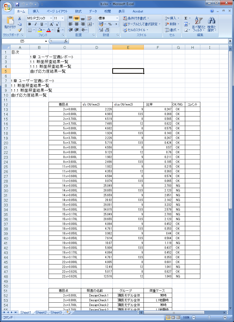The height and width of the screenshot is (322, 234).
Task: Click the Decrease Indent icon
Action: [x=71, y=30]
